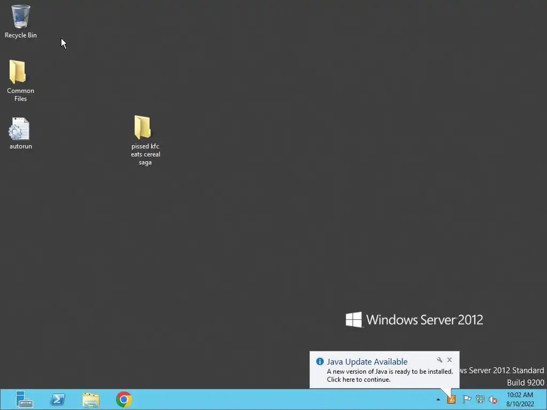Launch Google Chrome from the taskbar

pyautogui.click(x=124, y=399)
